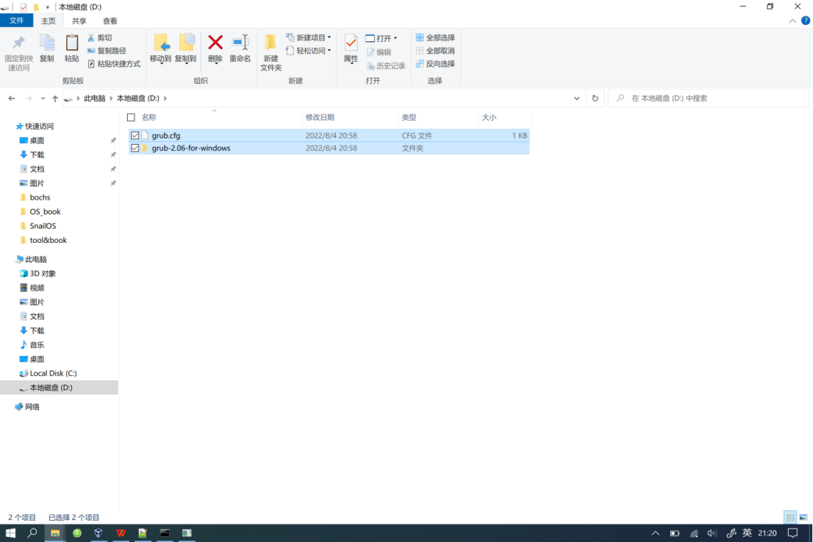This screenshot has width=813, height=542.
Task: Select the grub-2.06-for-windows folder
Action: (x=329, y=149)
